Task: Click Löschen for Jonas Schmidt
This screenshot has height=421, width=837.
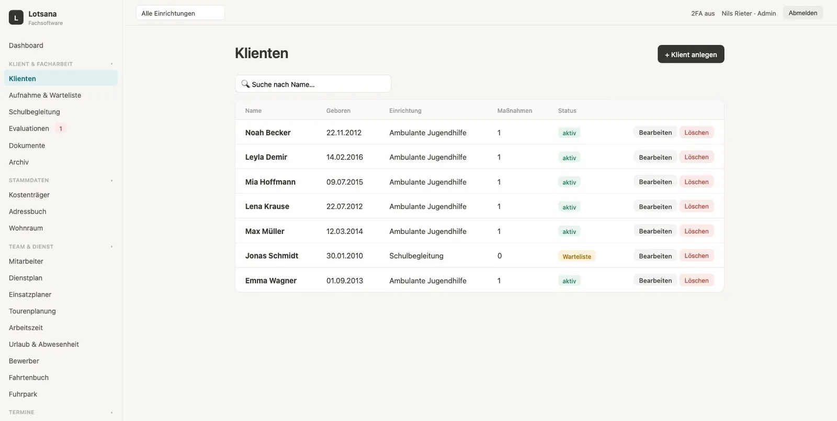Action: 696,256
